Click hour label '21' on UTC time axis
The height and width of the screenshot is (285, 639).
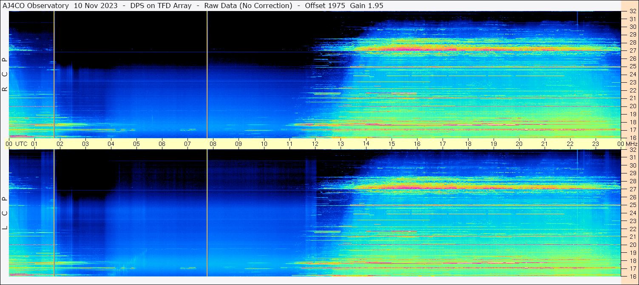click(545, 144)
